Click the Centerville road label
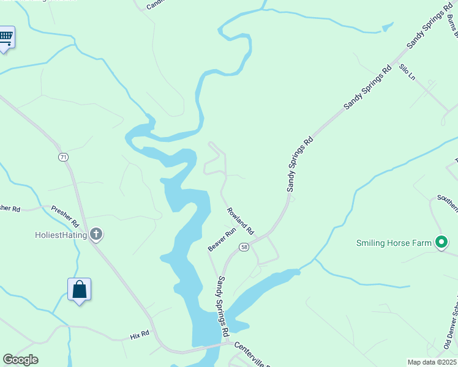458x367 pixels. (250, 354)
